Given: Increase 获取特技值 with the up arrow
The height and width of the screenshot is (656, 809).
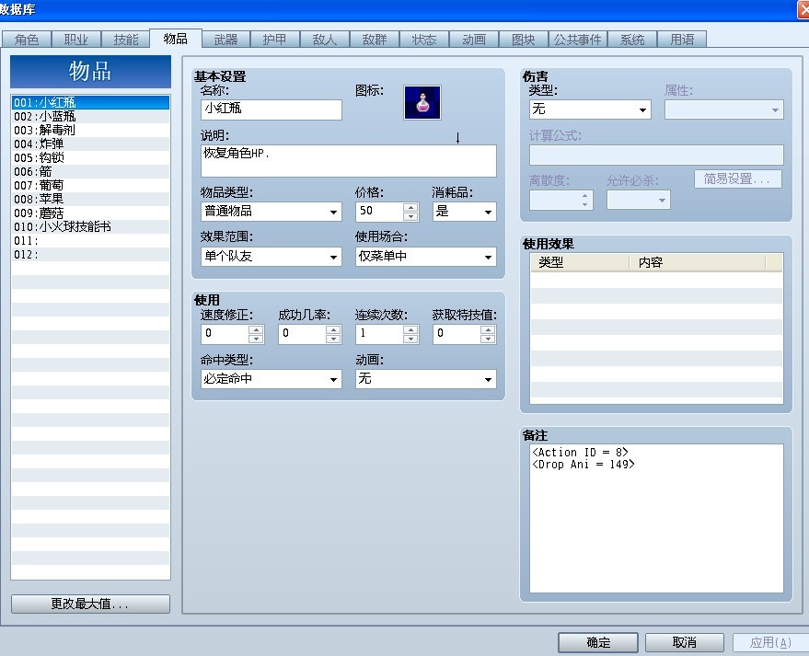Looking at the screenshot, I should pos(488,329).
